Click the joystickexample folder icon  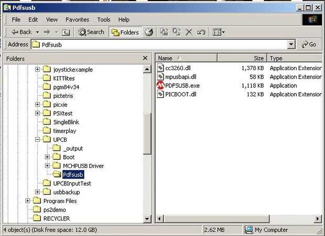pyautogui.click(x=47, y=69)
